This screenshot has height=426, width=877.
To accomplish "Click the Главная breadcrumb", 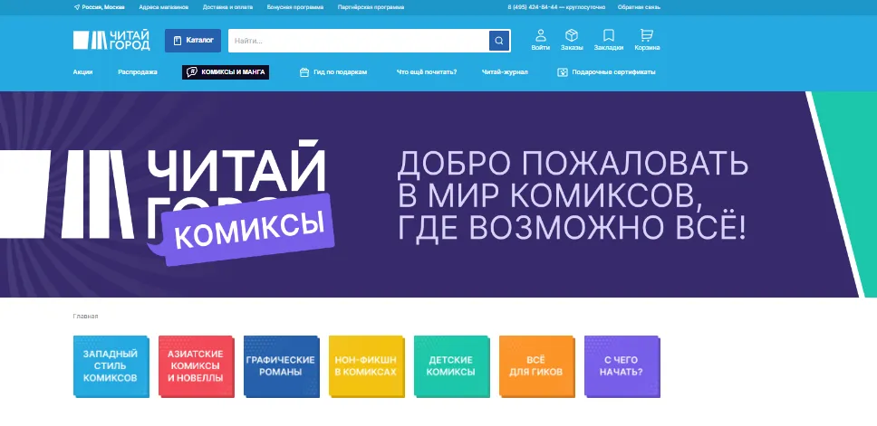I will pyautogui.click(x=85, y=316).
